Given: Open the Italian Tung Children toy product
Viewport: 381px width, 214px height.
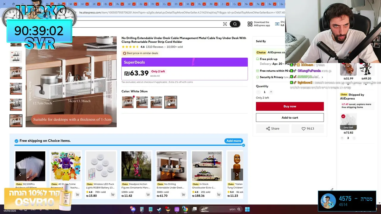Looking at the screenshot, I should pyautogui.click(x=235, y=166).
